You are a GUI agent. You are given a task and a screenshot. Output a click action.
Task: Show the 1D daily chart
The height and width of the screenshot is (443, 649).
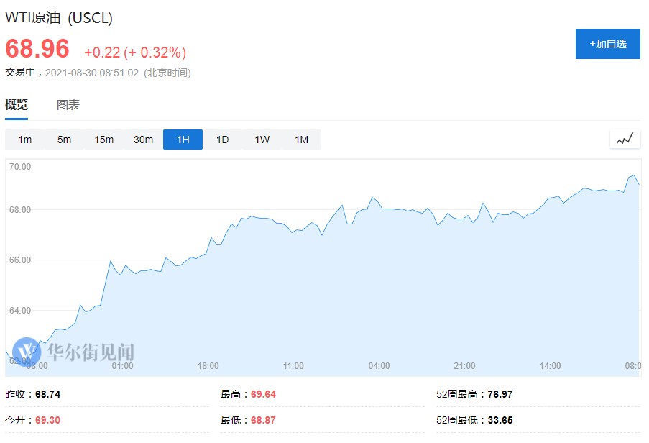pyautogui.click(x=222, y=140)
